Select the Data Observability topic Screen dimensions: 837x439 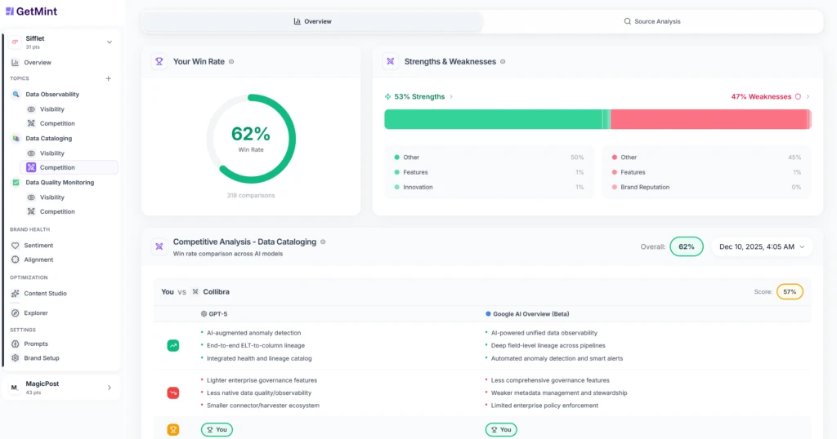[x=52, y=95]
